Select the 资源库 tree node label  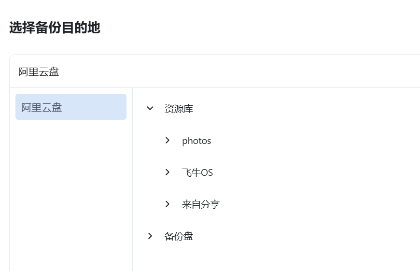pyautogui.click(x=179, y=109)
